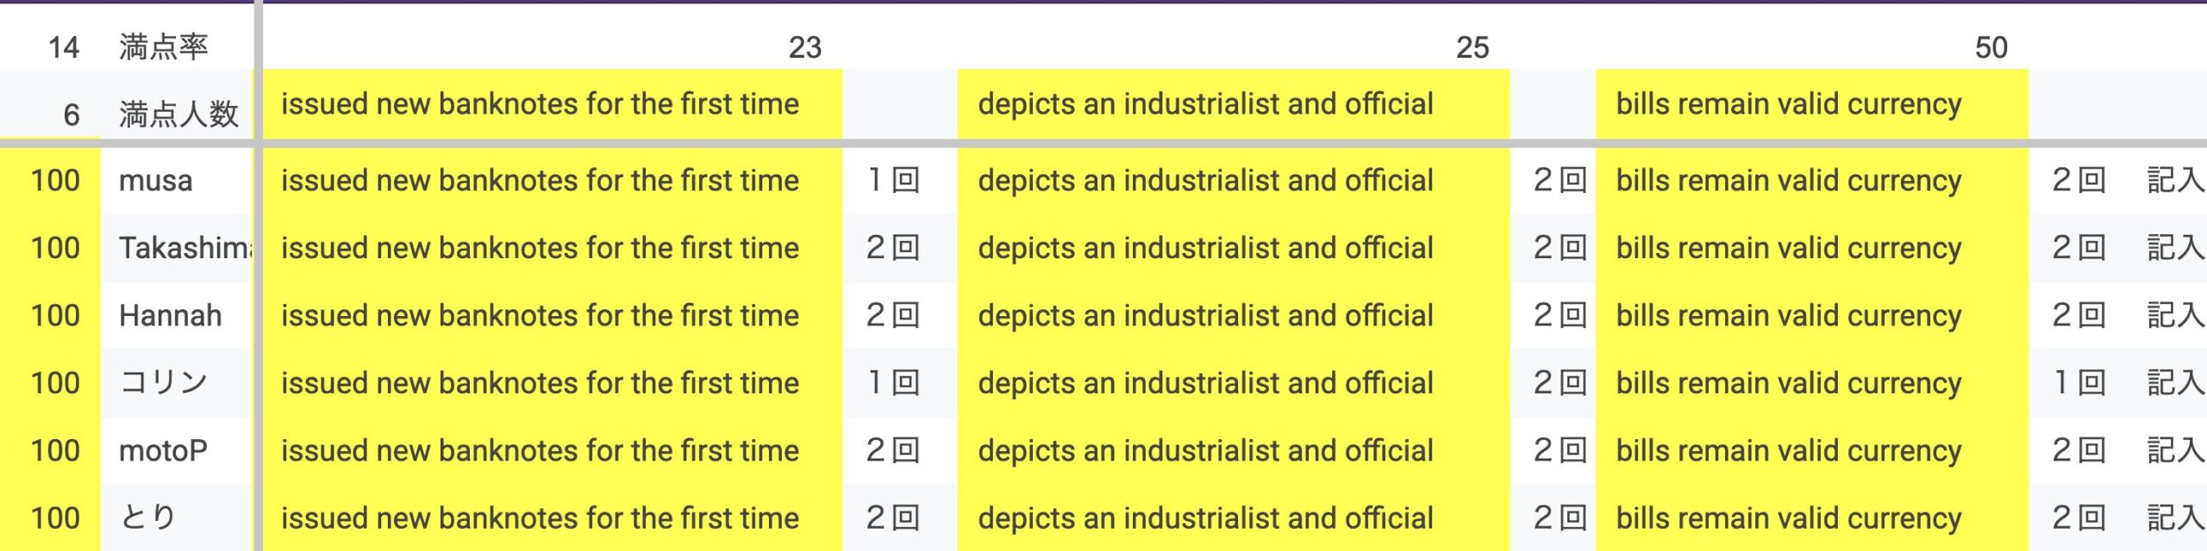Click コリン's 'bills remain valid currency' cell

click(x=1789, y=383)
